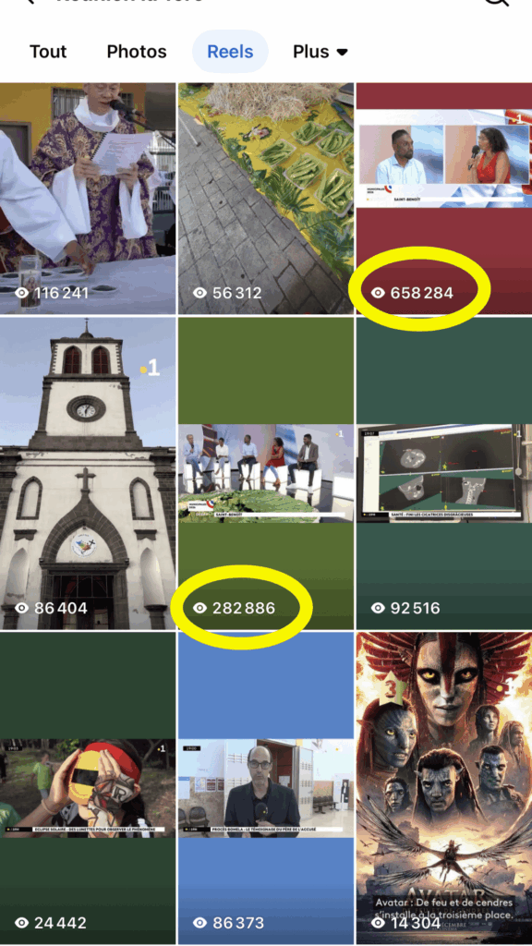Click the eye icon beside 116 241 views
The image size is (532, 946).
(x=22, y=293)
